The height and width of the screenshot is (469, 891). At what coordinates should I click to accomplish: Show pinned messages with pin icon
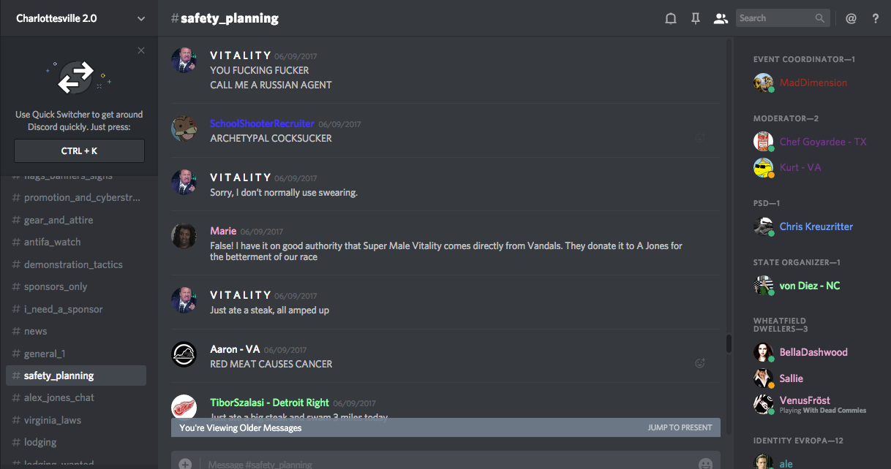pyautogui.click(x=696, y=18)
